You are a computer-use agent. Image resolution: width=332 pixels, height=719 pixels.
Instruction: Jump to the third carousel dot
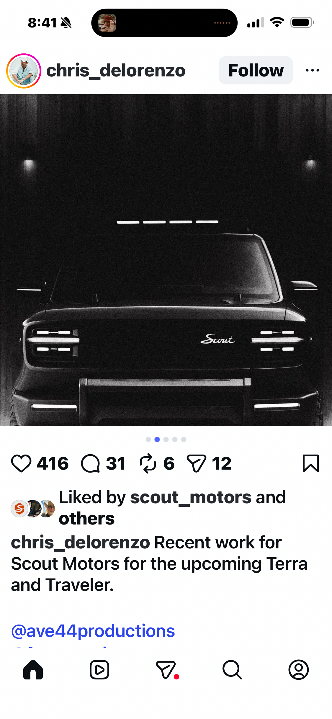click(x=166, y=439)
